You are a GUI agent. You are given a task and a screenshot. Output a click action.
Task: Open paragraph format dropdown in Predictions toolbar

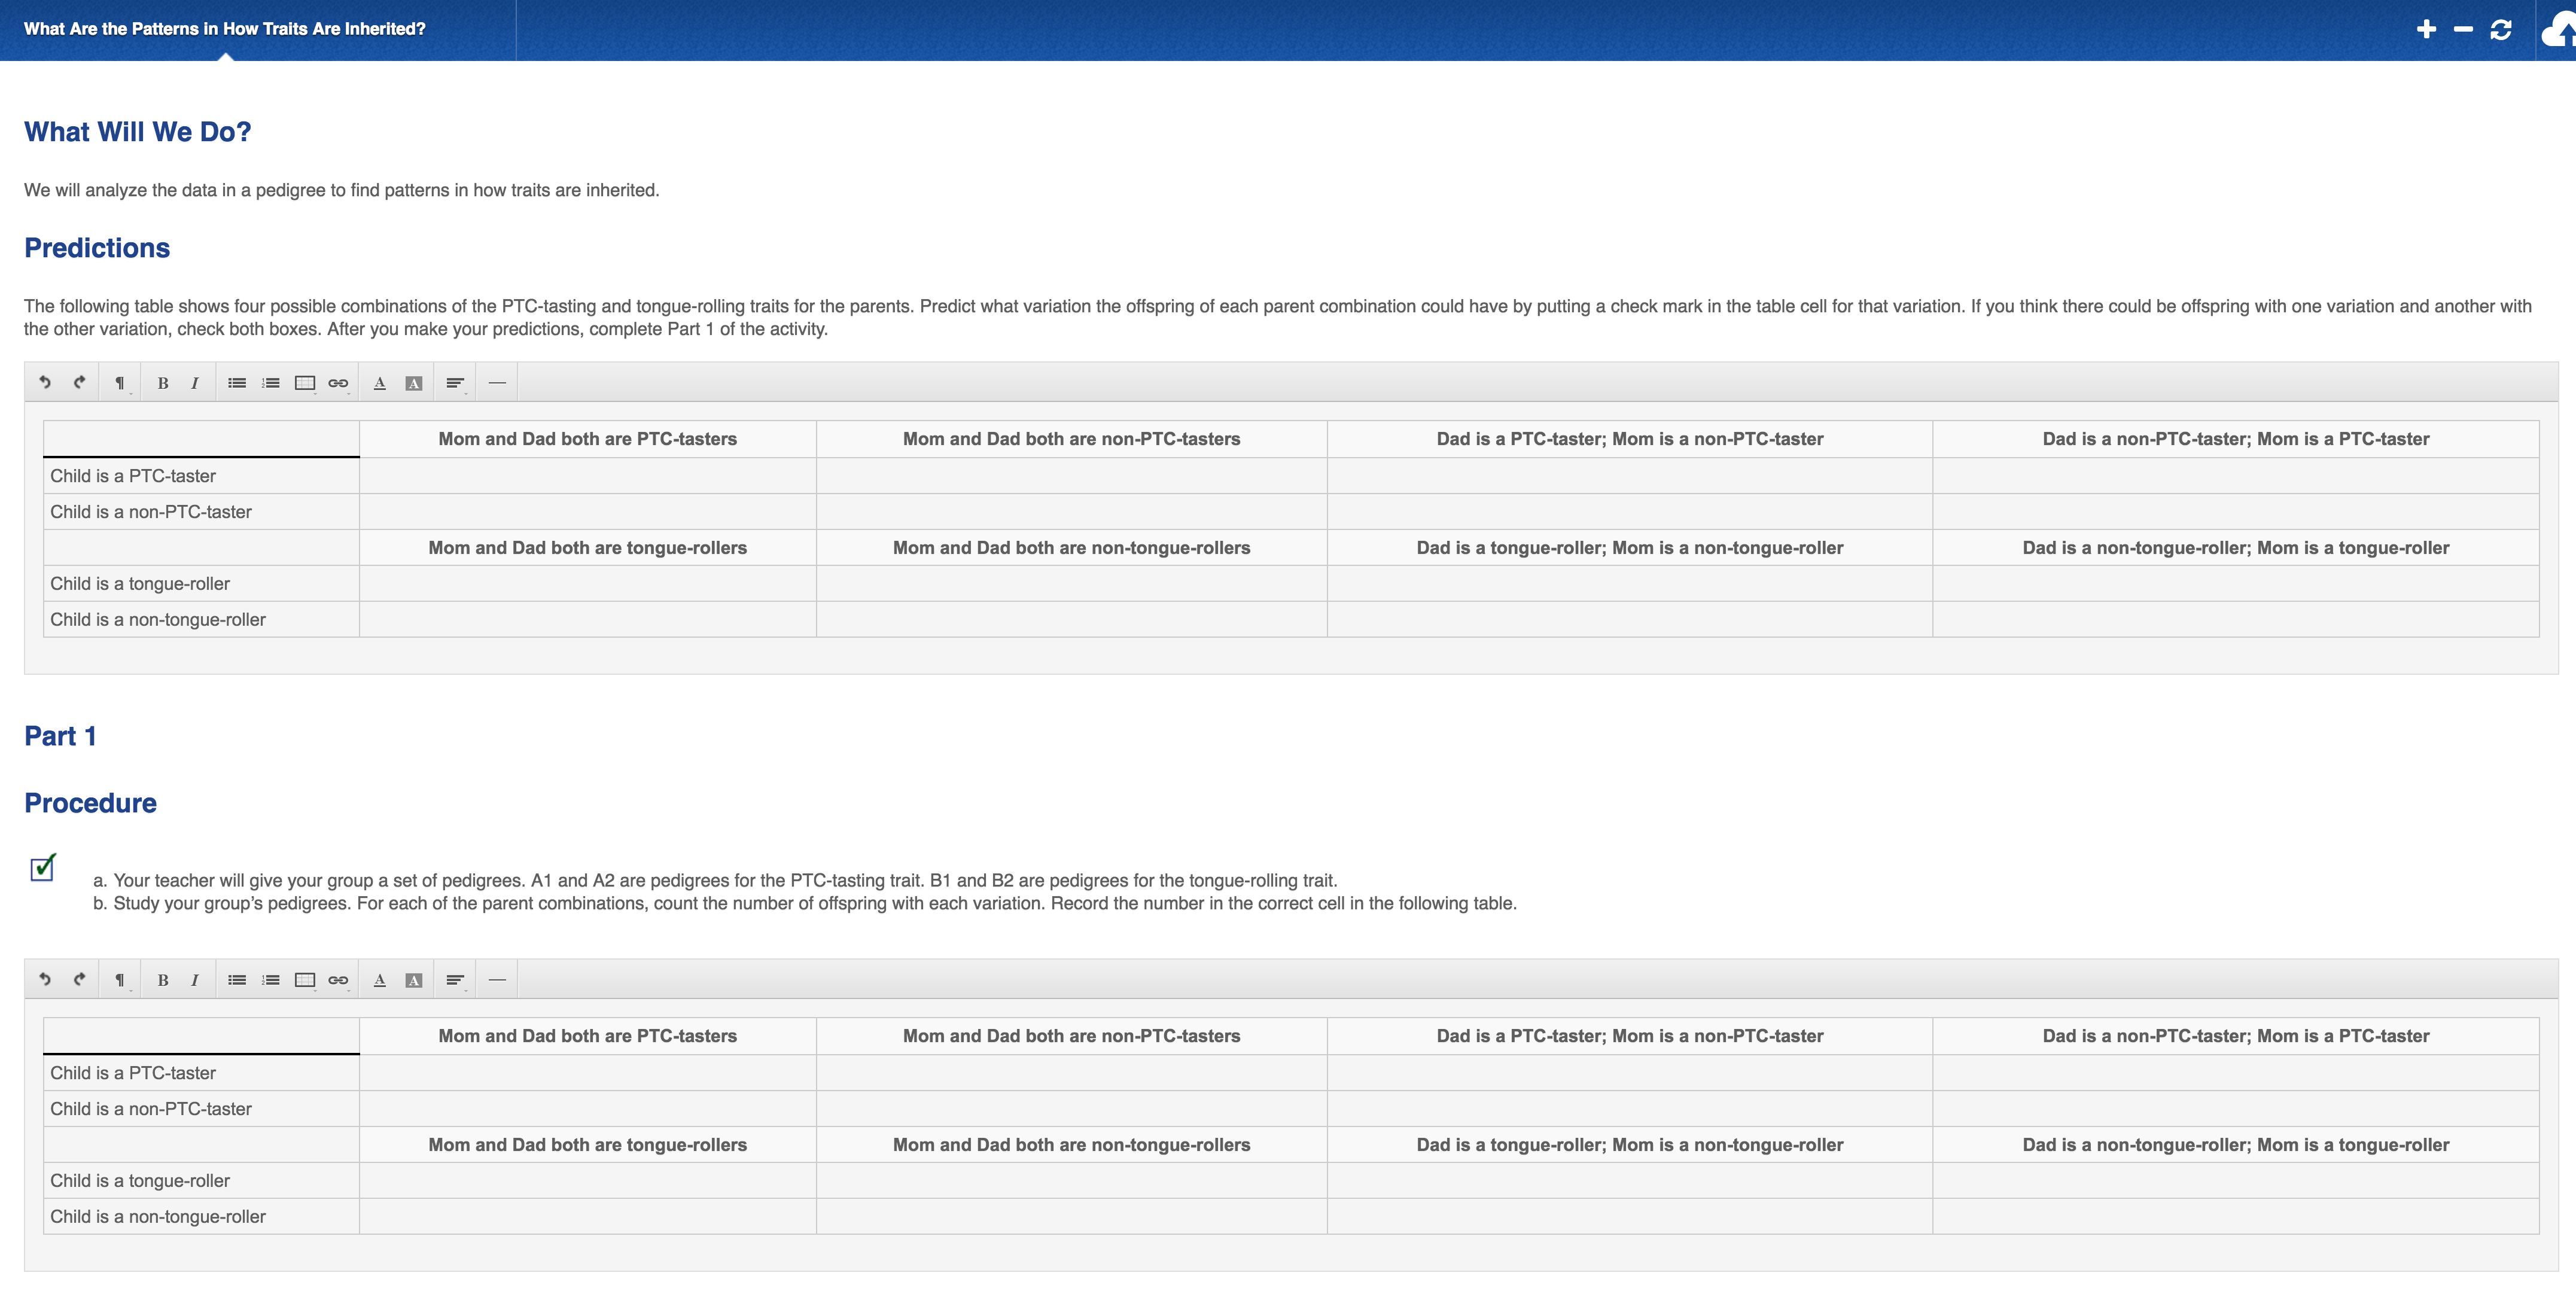pyautogui.click(x=120, y=383)
